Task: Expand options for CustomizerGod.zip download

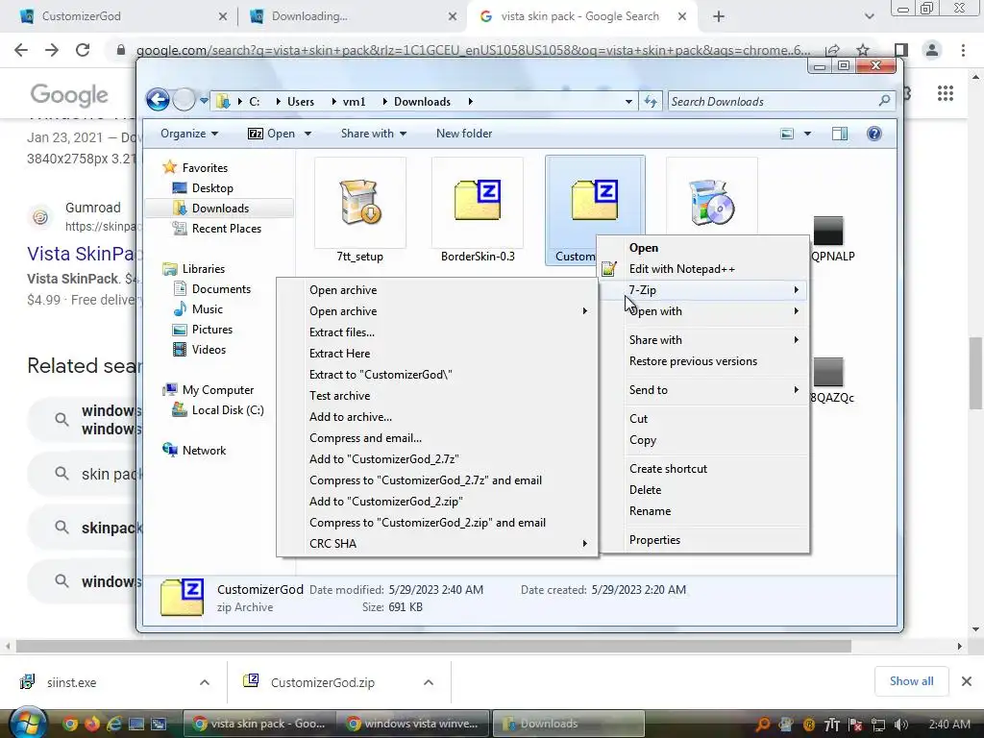Action: pos(429,682)
